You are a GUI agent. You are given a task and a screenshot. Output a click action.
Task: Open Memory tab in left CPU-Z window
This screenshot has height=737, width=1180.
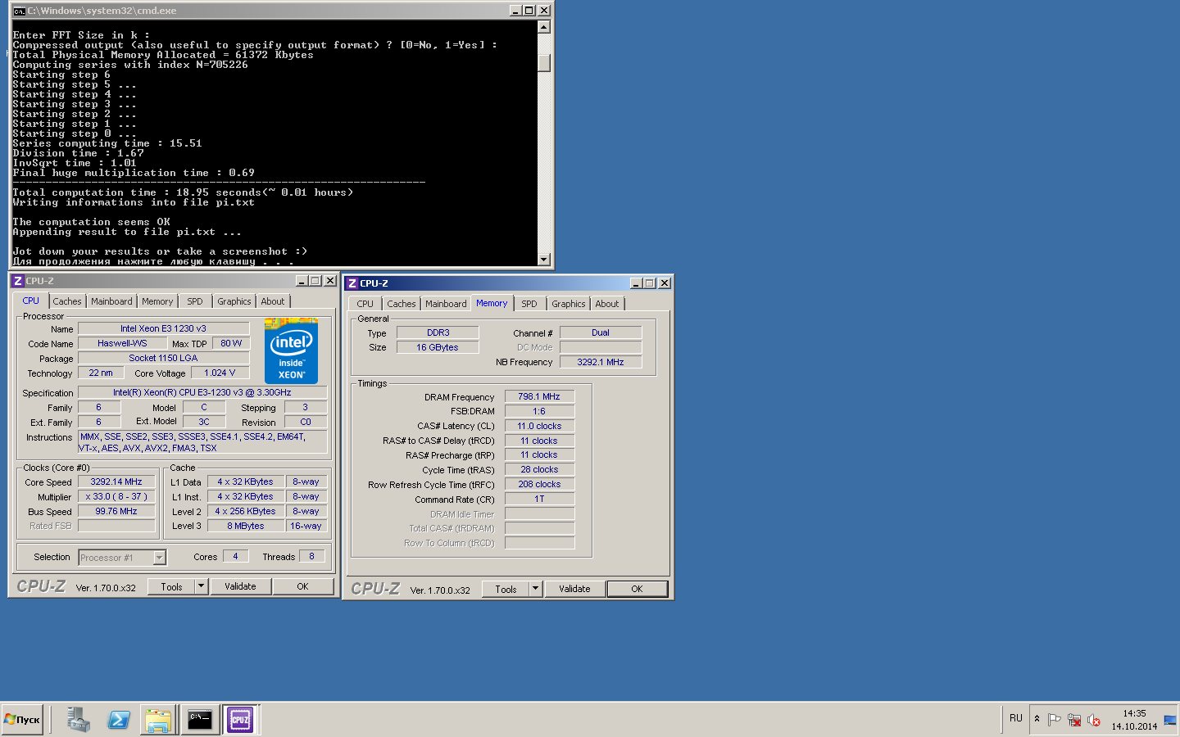157,301
